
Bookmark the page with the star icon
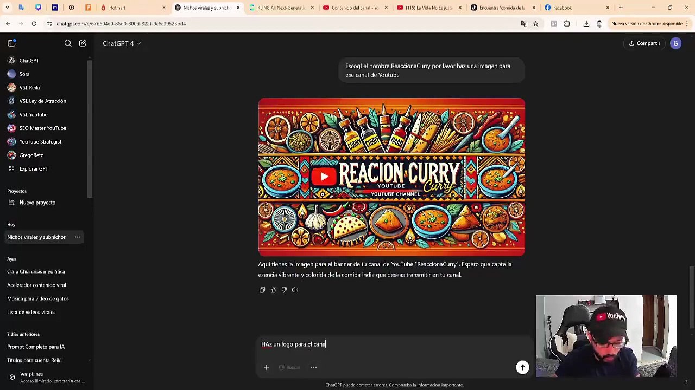click(x=535, y=24)
